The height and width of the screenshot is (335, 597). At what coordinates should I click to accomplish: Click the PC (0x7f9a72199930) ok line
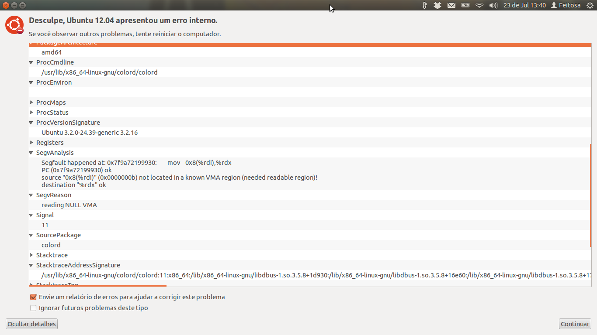pos(76,170)
